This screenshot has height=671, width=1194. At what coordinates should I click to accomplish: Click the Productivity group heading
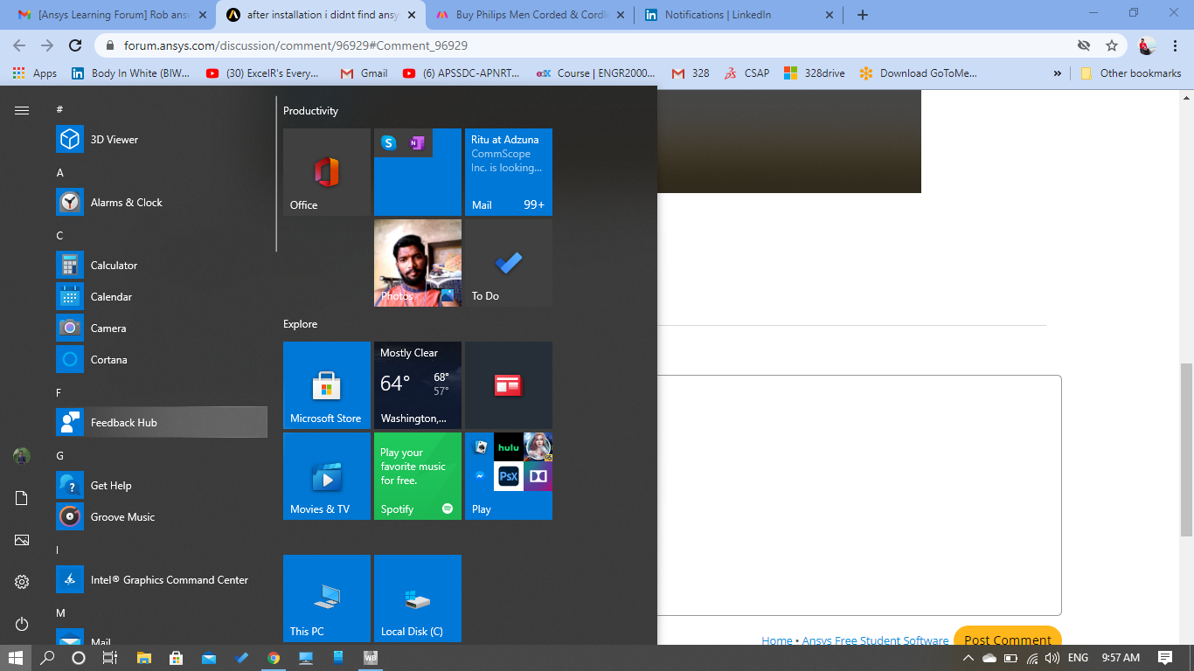(310, 111)
